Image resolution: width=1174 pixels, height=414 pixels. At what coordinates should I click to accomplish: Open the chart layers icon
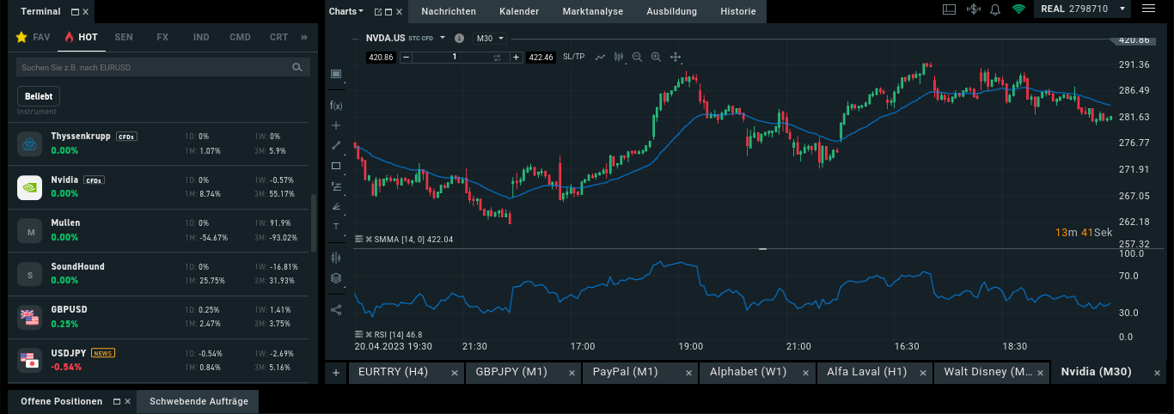coord(336,278)
